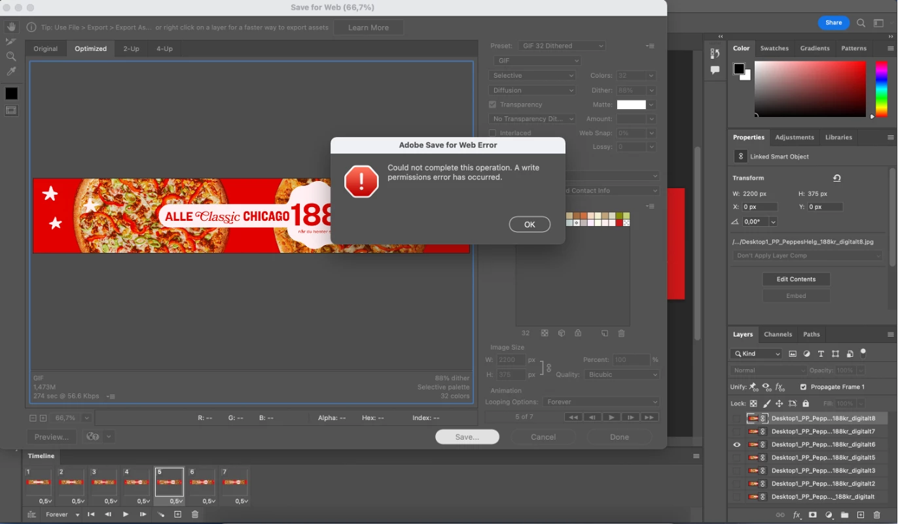This screenshot has height=524, width=898.
Task: Toggle the Transparency checkbox
Action: point(492,105)
